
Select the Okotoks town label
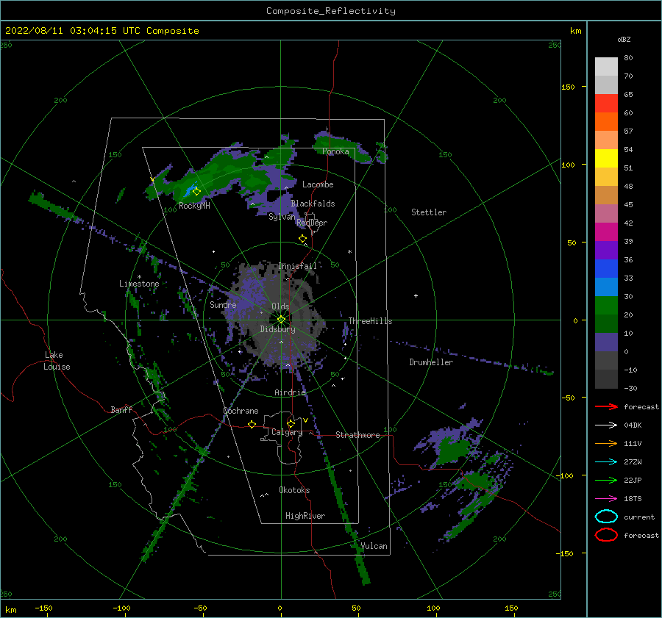click(294, 489)
